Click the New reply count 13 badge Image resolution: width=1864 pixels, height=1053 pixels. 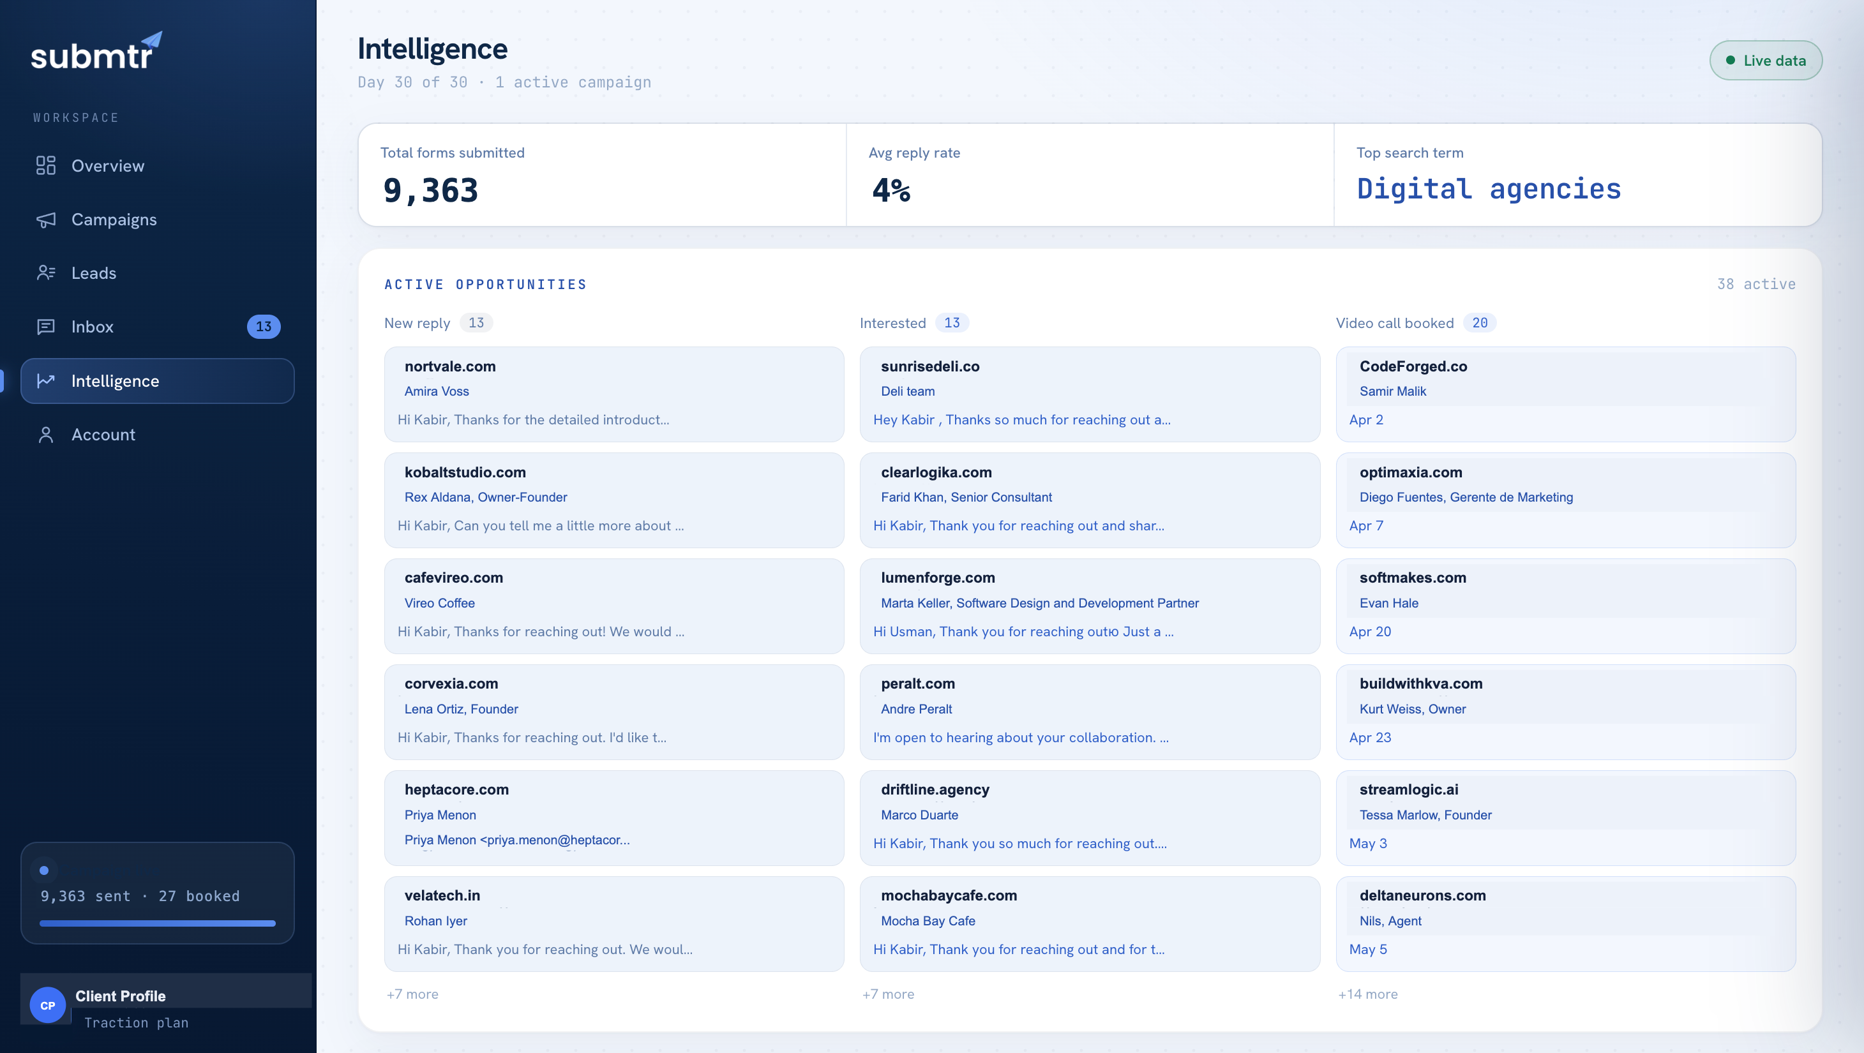(476, 322)
